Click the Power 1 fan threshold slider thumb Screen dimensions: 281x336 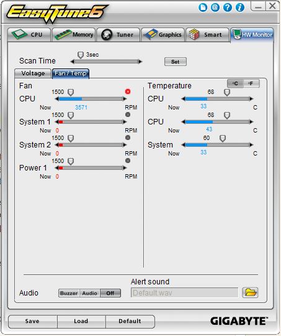point(71,161)
